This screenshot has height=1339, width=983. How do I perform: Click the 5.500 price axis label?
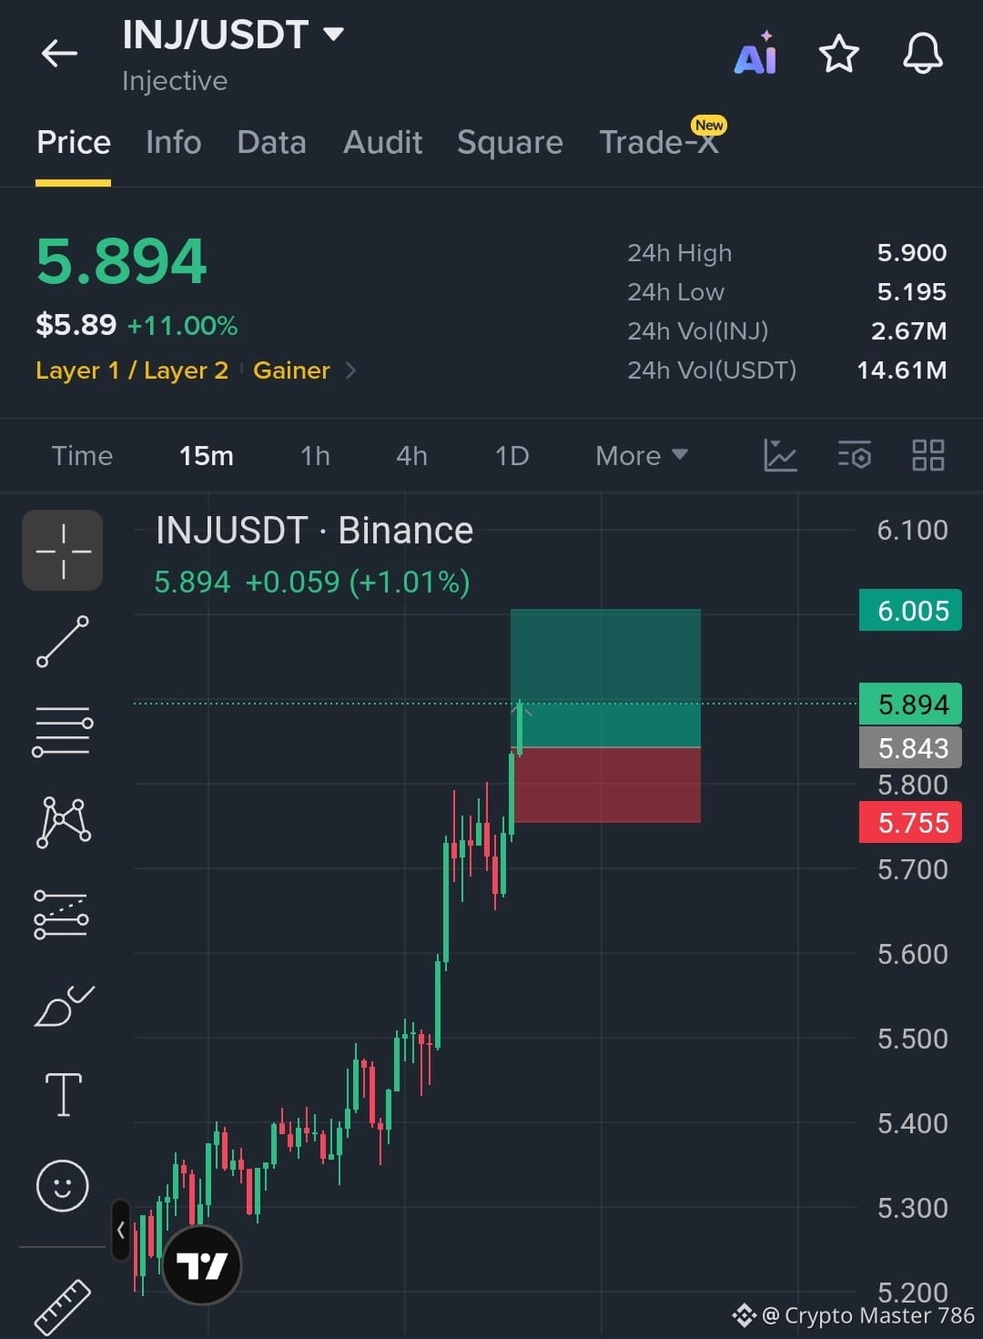[x=912, y=1039]
